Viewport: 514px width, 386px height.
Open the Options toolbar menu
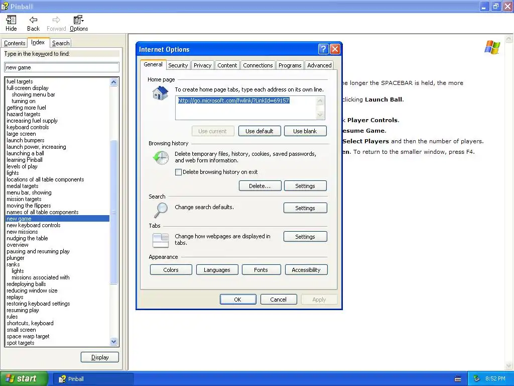tap(79, 23)
